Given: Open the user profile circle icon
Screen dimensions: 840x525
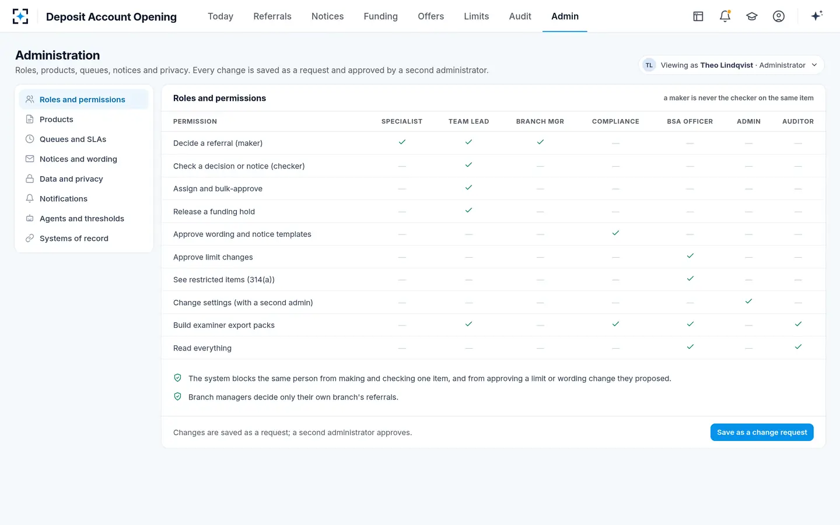Looking at the screenshot, I should pos(779,16).
